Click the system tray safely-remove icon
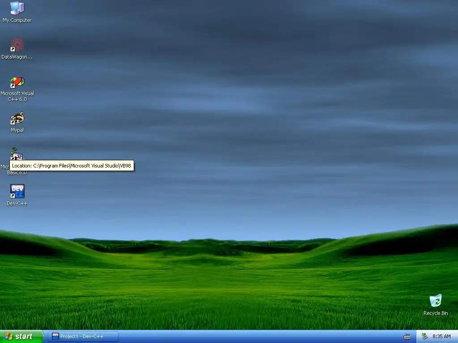Screen dimensions: 458x343 425,336
